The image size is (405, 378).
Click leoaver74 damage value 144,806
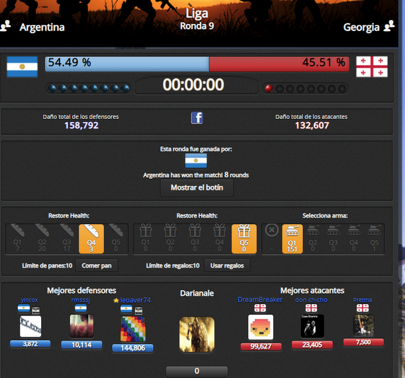133,348
